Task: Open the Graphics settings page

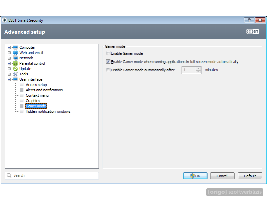Action: coord(33,101)
